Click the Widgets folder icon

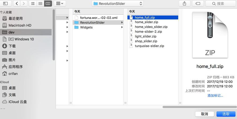click(x=76, y=27)
